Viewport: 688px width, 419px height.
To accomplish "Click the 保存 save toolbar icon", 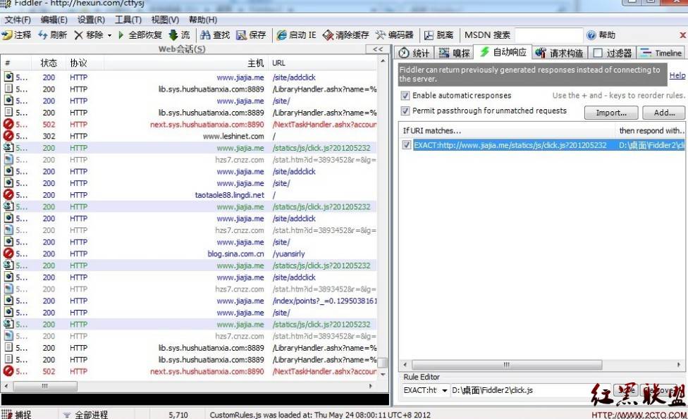I will [x=241, y=35].
